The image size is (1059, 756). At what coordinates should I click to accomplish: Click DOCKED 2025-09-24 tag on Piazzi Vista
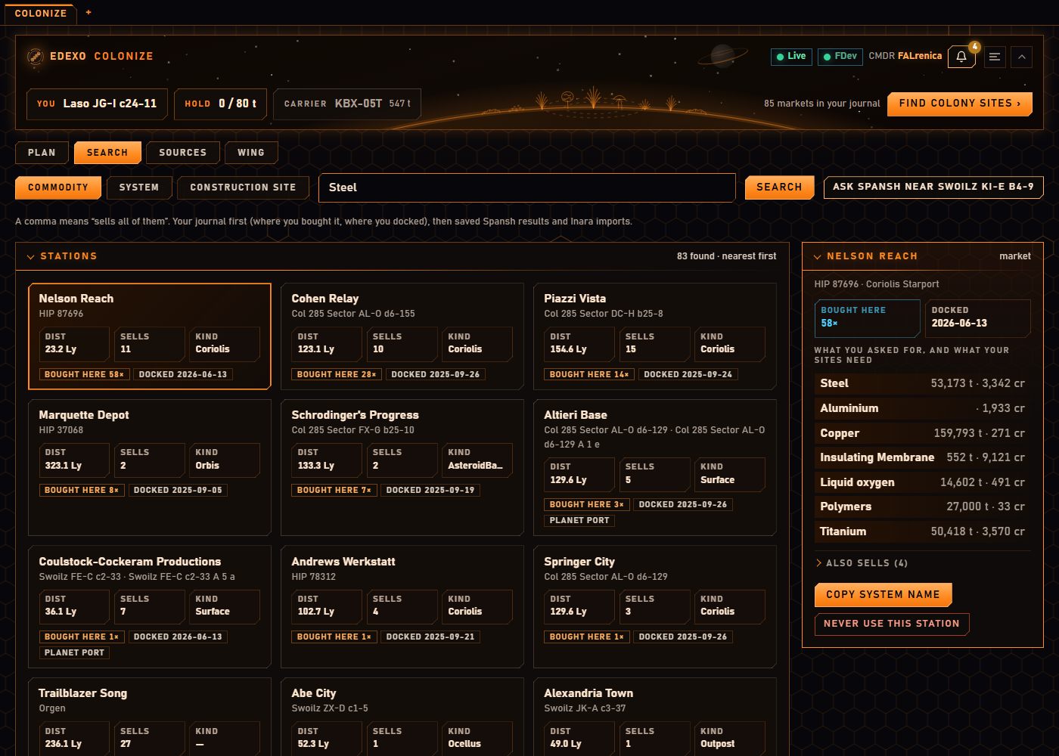(x=688, y=374)
